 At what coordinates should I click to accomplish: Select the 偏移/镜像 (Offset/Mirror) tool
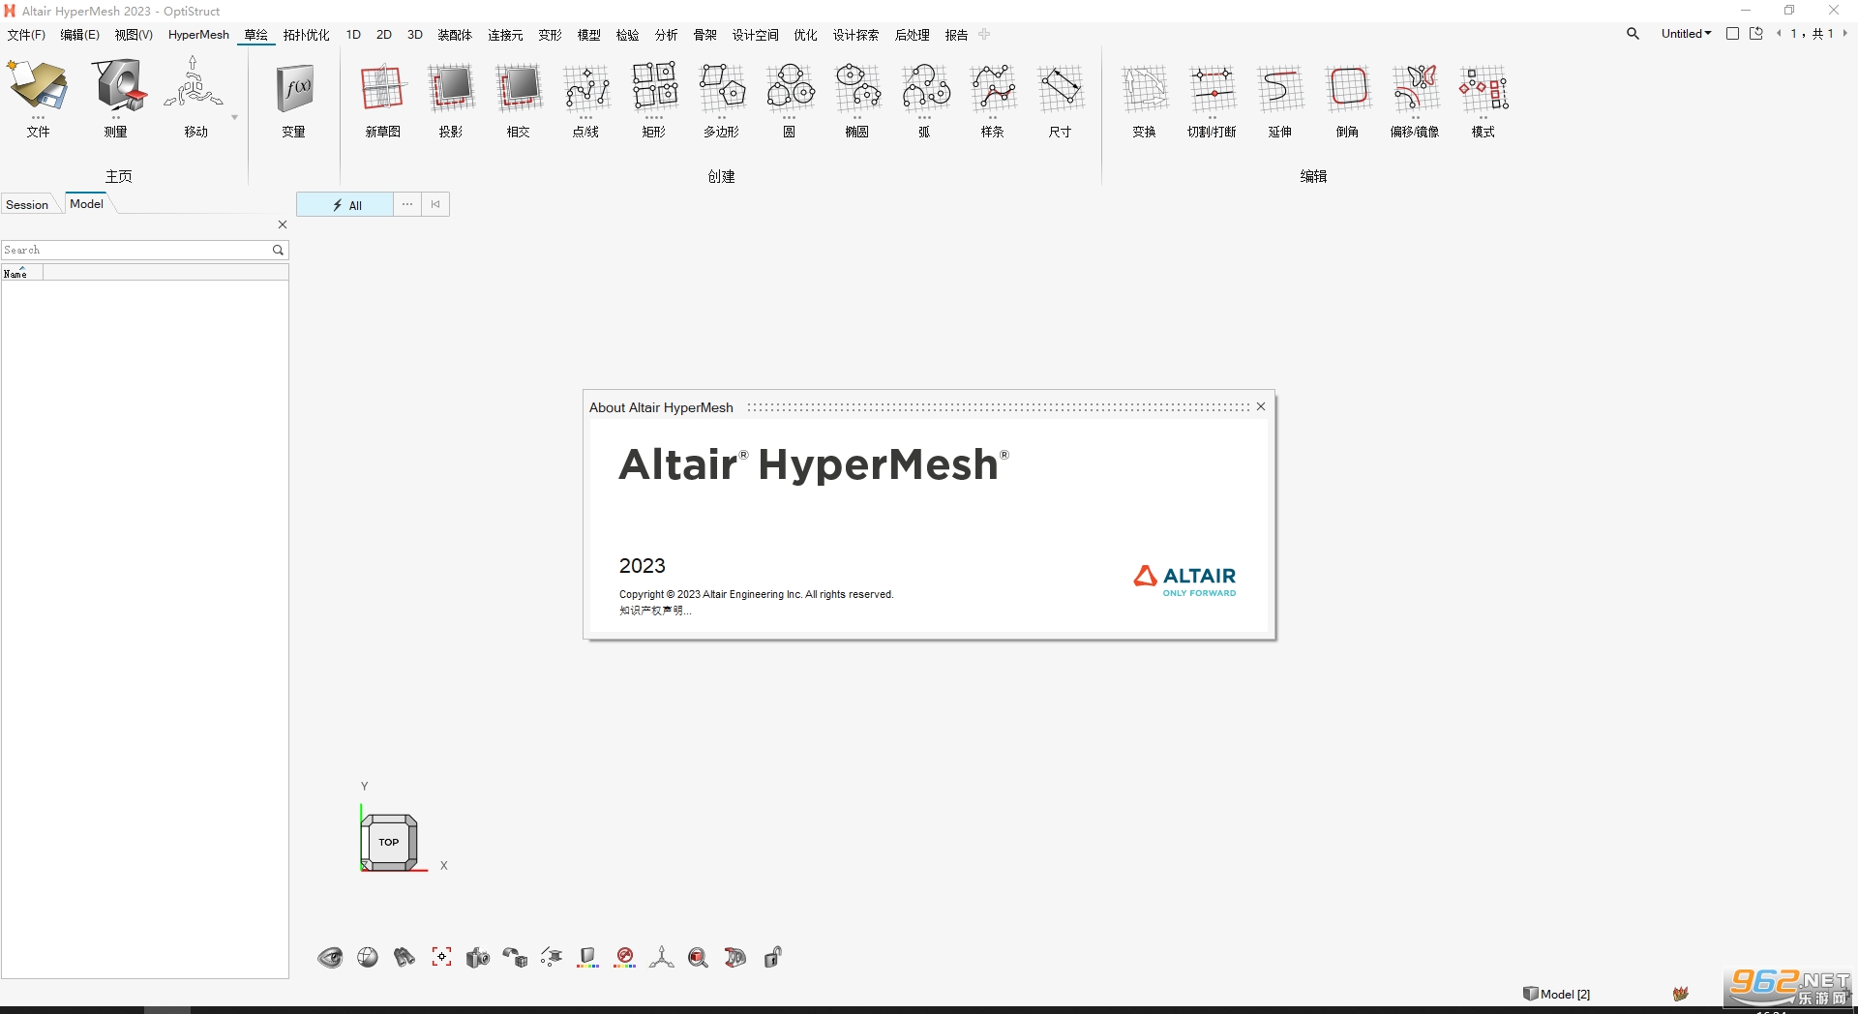[1416, 88]
